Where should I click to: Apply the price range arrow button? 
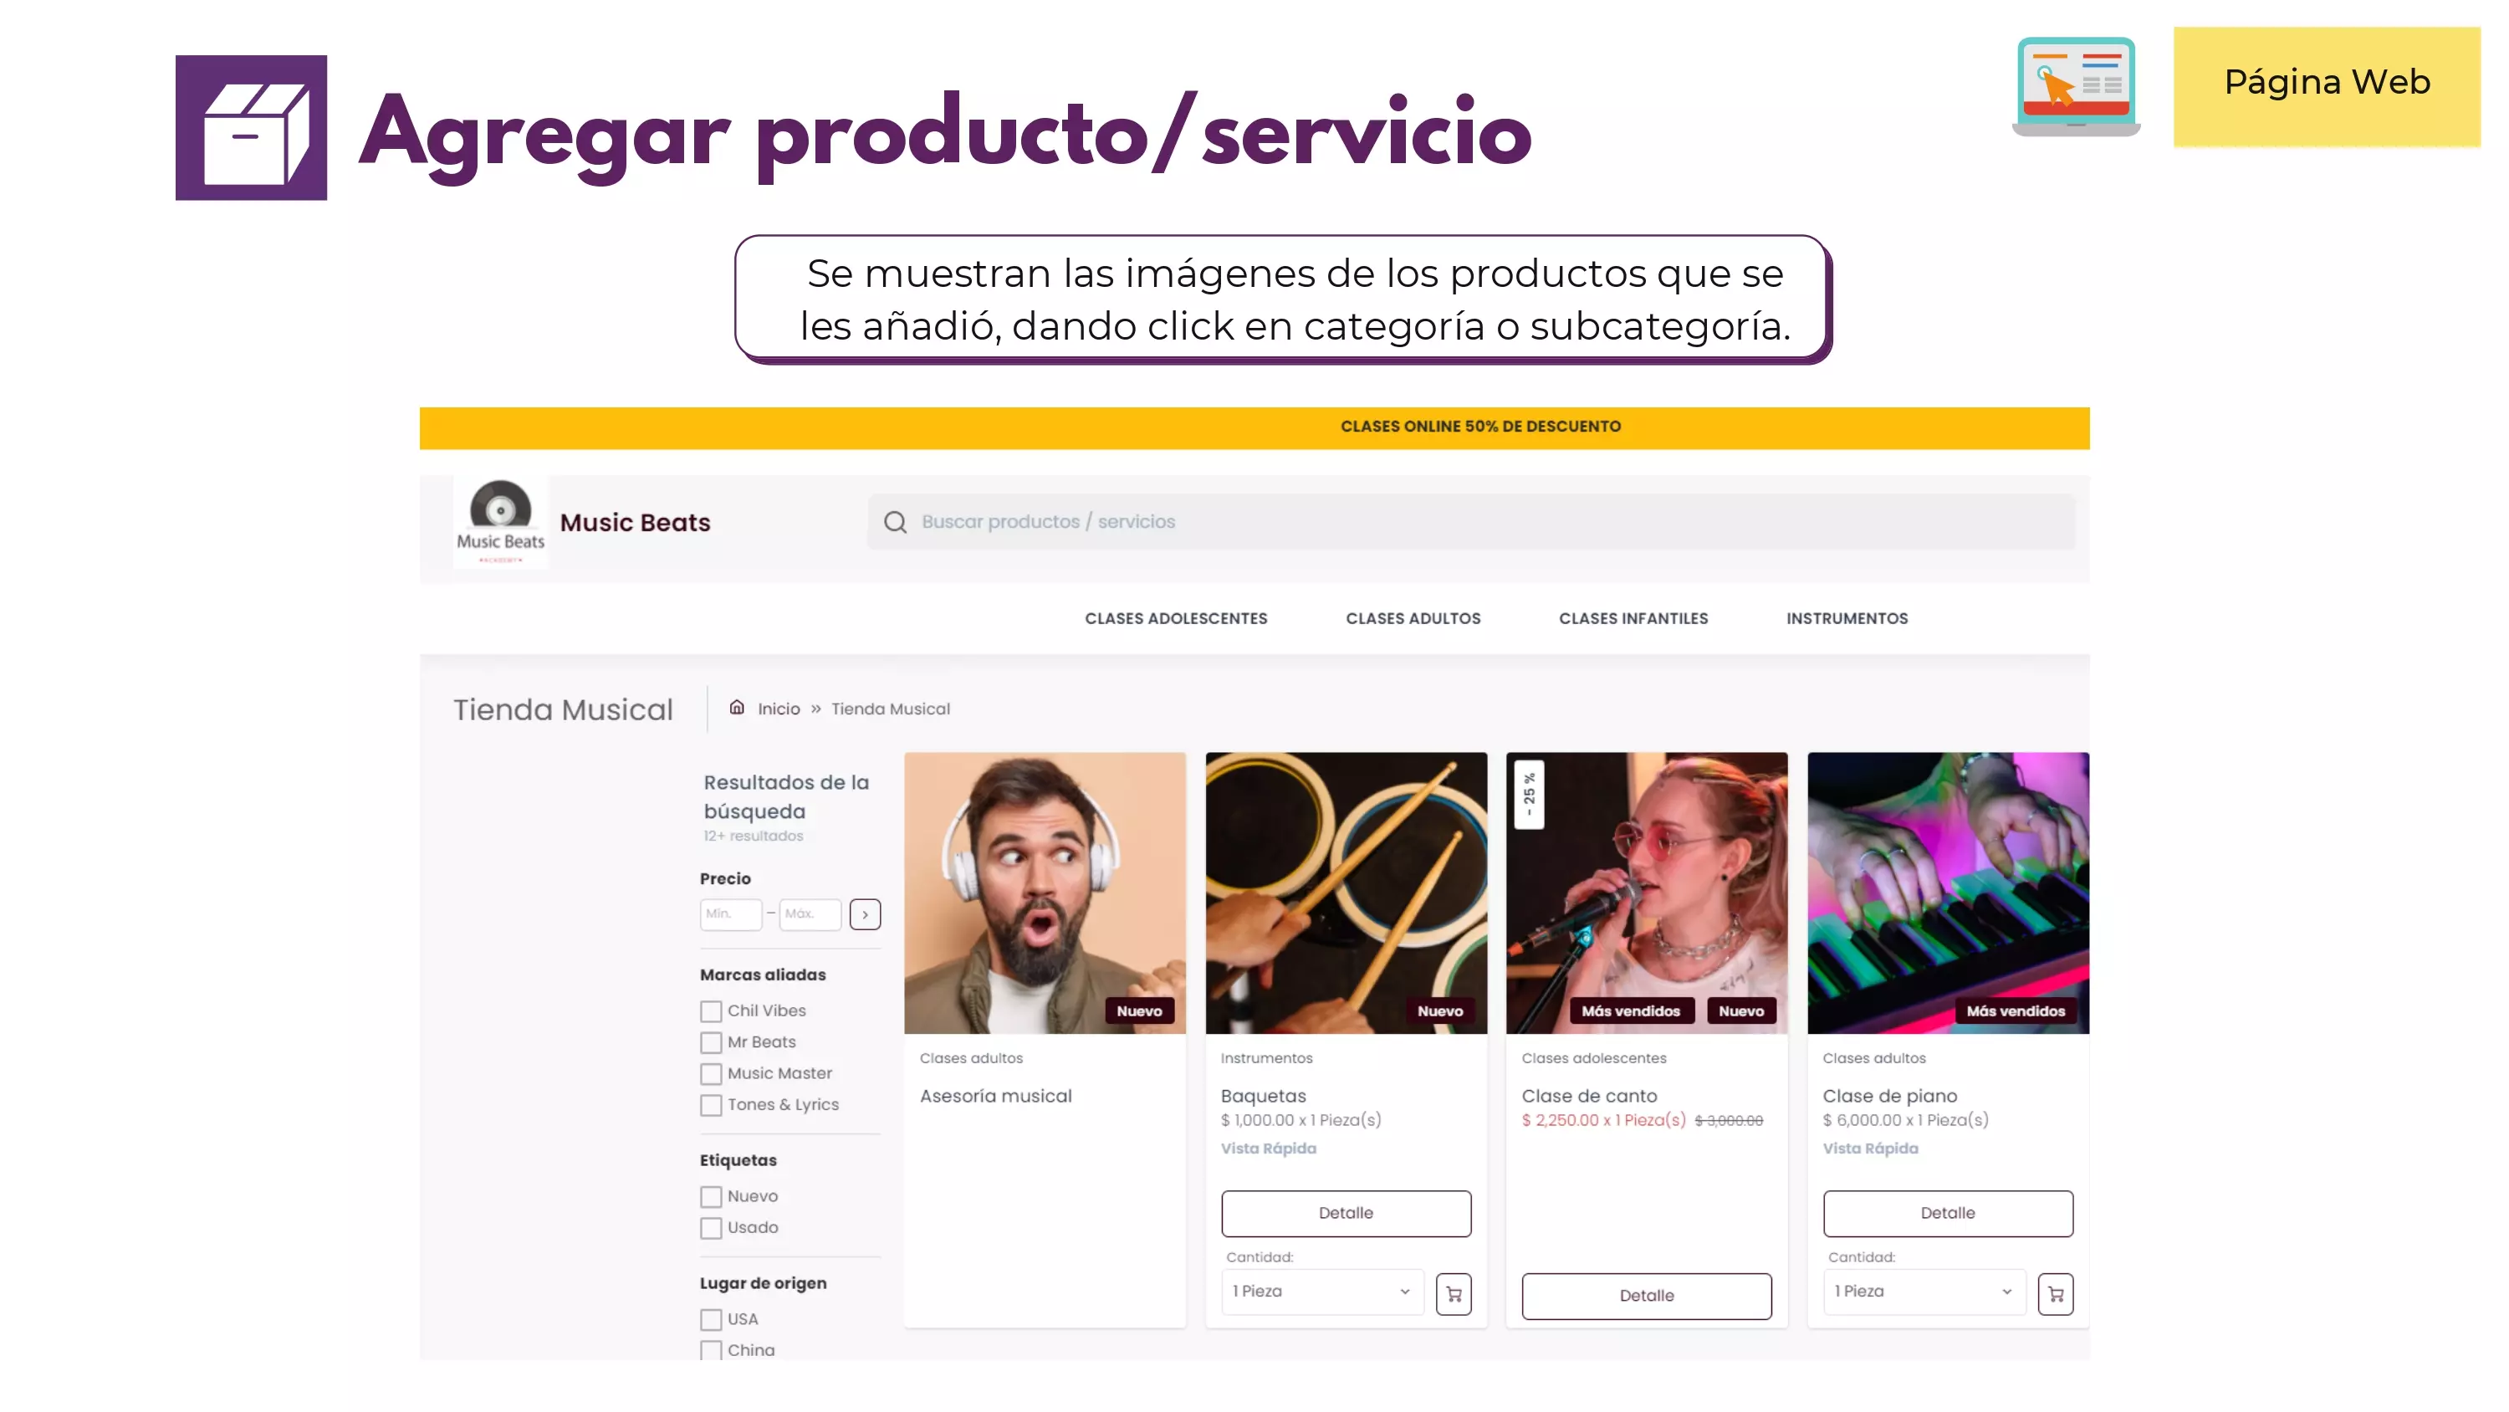coord(865,914)
